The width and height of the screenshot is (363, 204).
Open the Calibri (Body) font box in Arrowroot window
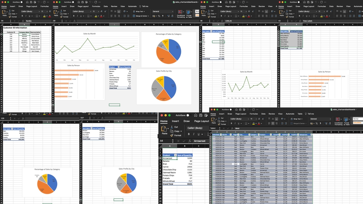[x=197, y=128]
